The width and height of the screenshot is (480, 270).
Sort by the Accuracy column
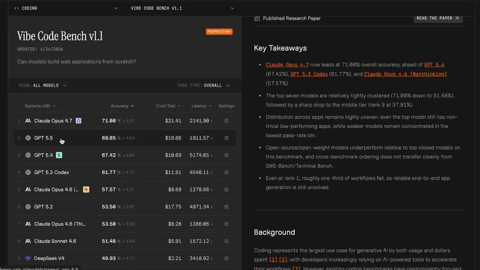(122, 106)
